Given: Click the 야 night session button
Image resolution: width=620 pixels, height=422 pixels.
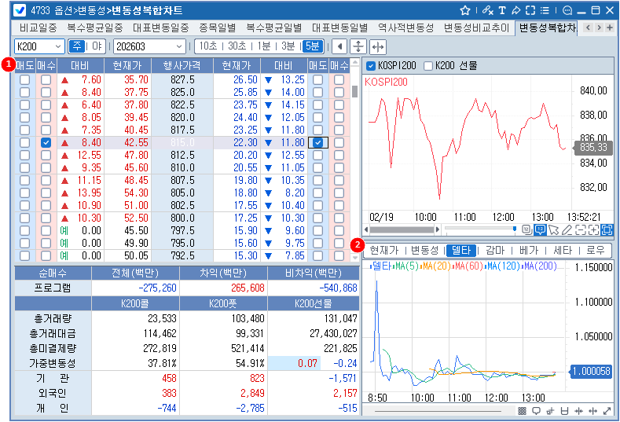Looking at the screenshot, I should [97, 46].
